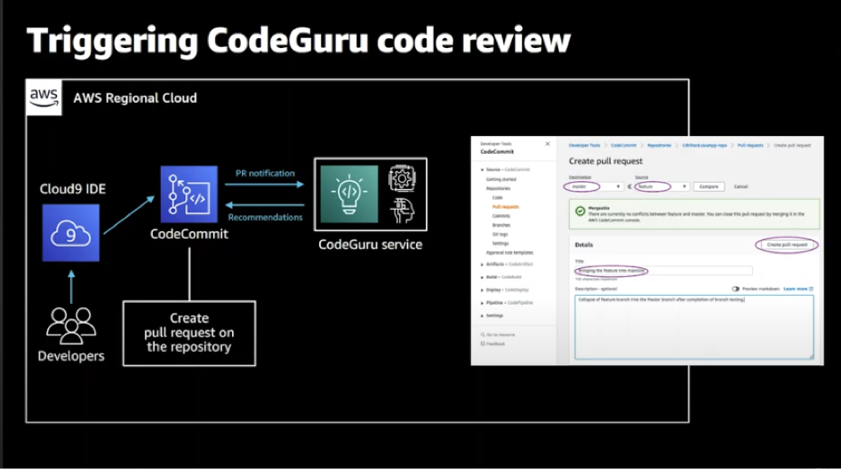Collapse the Source CodeCommit section
The height and width of the screenshot is (469, 841).
pos(482,170)
